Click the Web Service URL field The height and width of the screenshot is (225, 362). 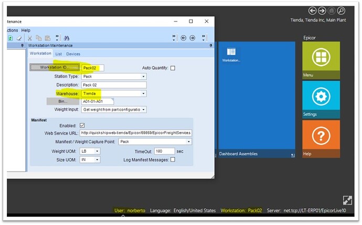pyautogui.click(x=136, y=133)
